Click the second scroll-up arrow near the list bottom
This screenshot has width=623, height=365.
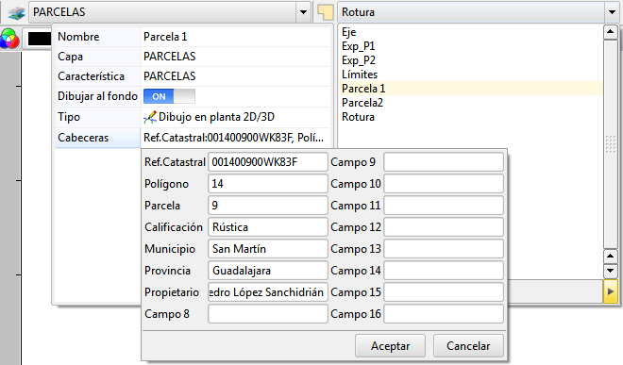pos(611,257)
